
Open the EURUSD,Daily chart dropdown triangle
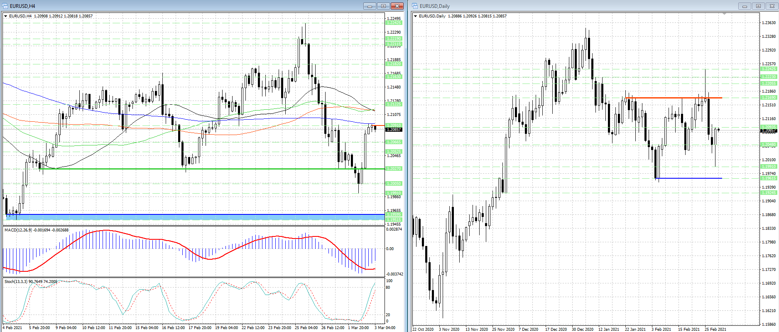(416, 16)
